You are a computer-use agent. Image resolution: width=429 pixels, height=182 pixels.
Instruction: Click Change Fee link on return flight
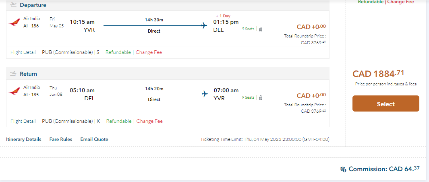click(x=149, y=121)
